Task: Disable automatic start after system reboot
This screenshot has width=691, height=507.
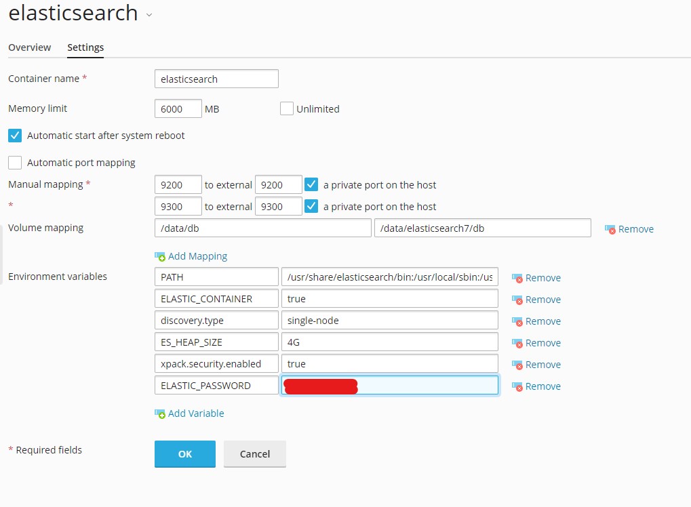Action: [x=14, y=136]
